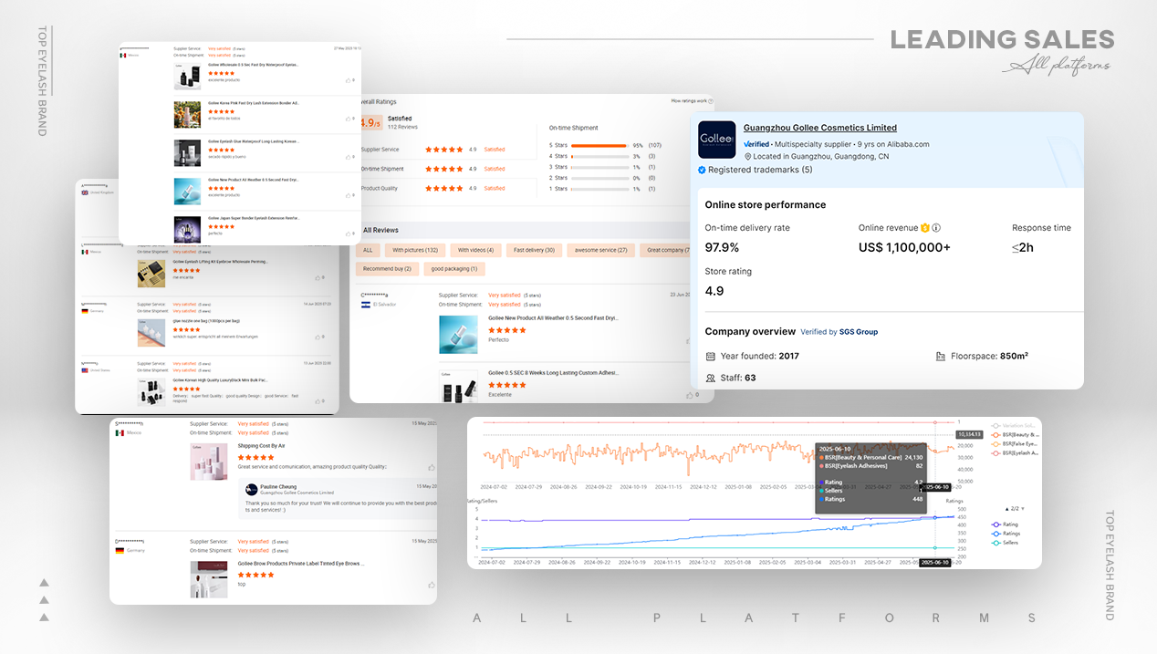The width and height of the screenshot is (1157, 654).
Task: Like the 'perfecto' Japan Super Bonder review
Action: click(x=349, y=233)
